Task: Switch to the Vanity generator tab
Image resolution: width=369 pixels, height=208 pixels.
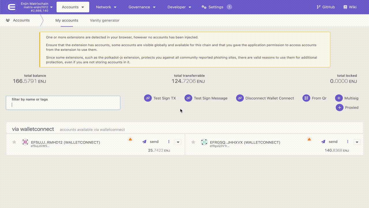Action: 105,21
